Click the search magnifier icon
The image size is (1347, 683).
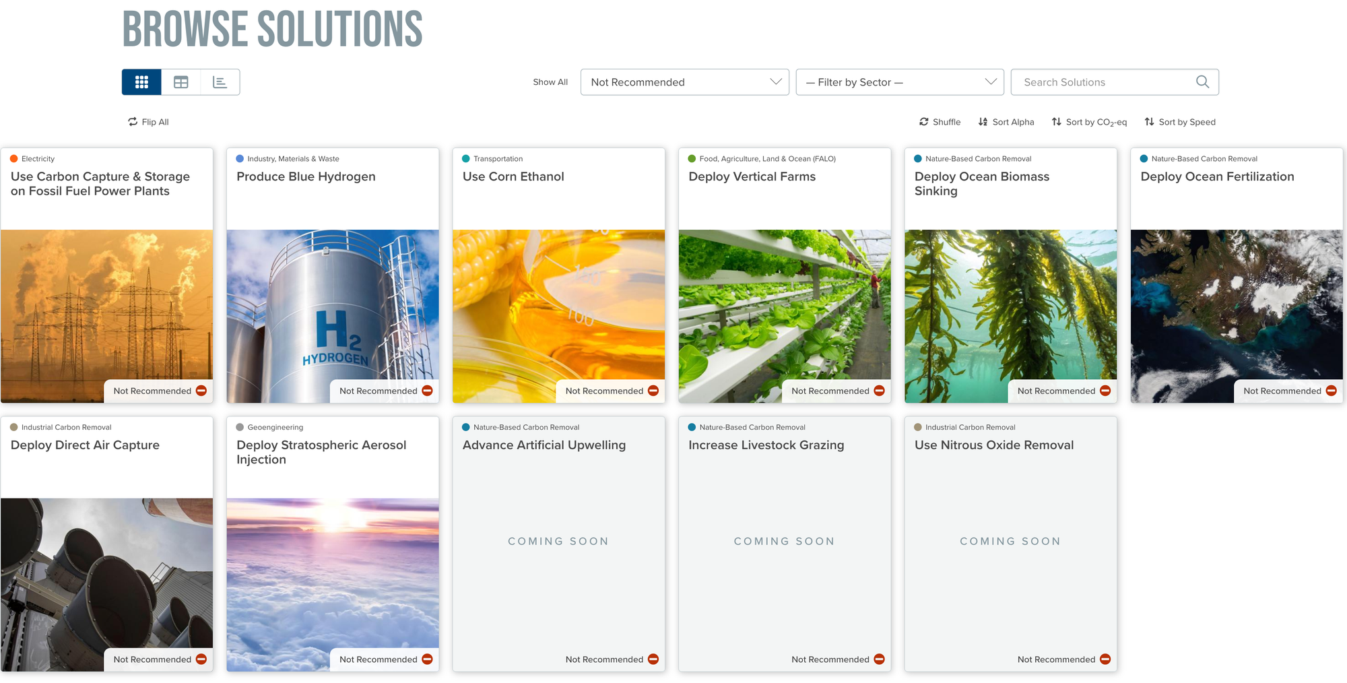pos(1202,82)
